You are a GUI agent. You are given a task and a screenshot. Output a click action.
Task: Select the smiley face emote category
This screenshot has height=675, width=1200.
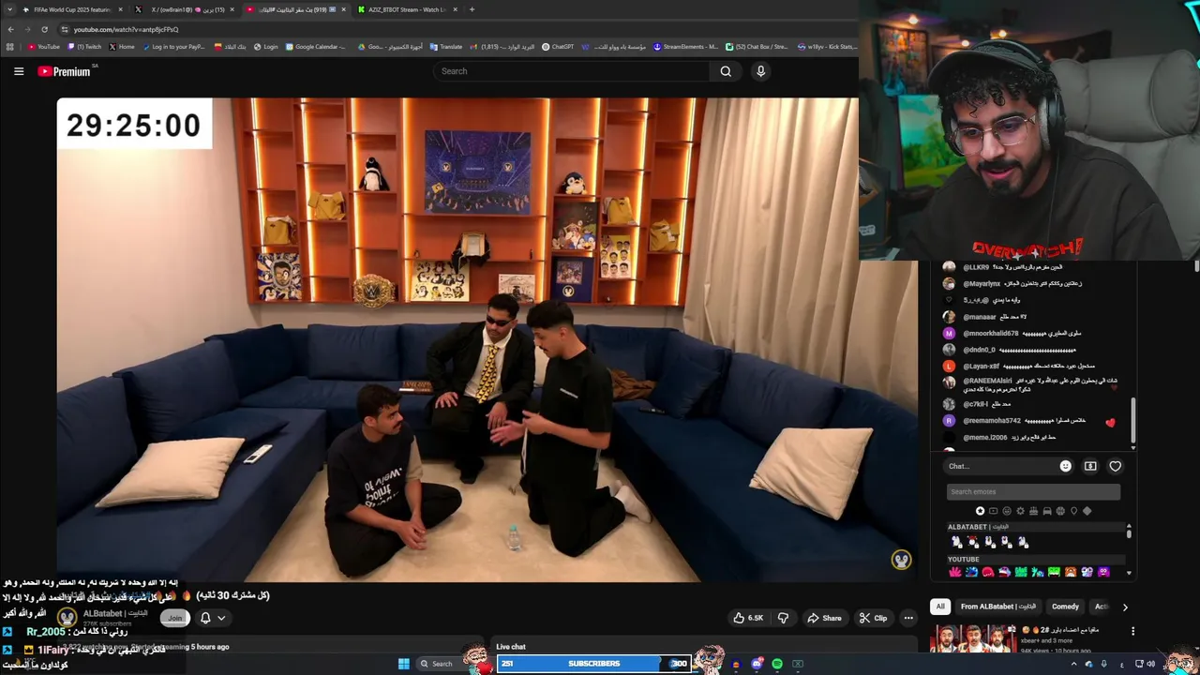(x=1007, y=511)
